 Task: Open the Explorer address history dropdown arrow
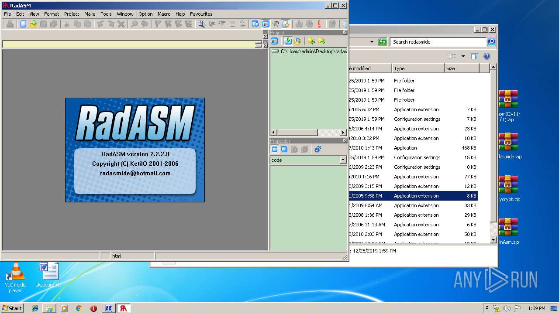click(372, 42)
